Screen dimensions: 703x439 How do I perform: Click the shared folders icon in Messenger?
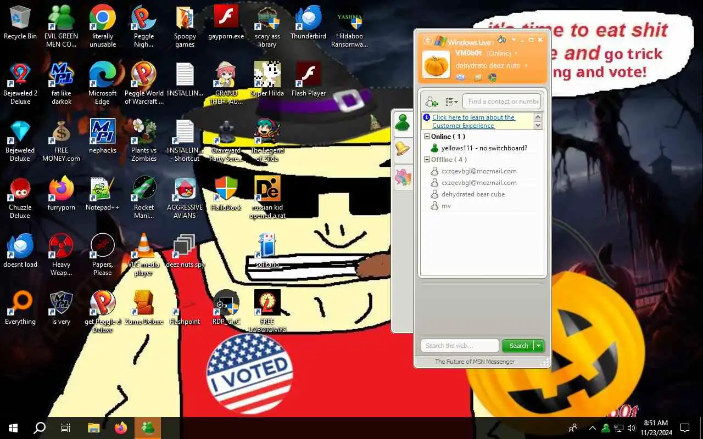[478, 77]
